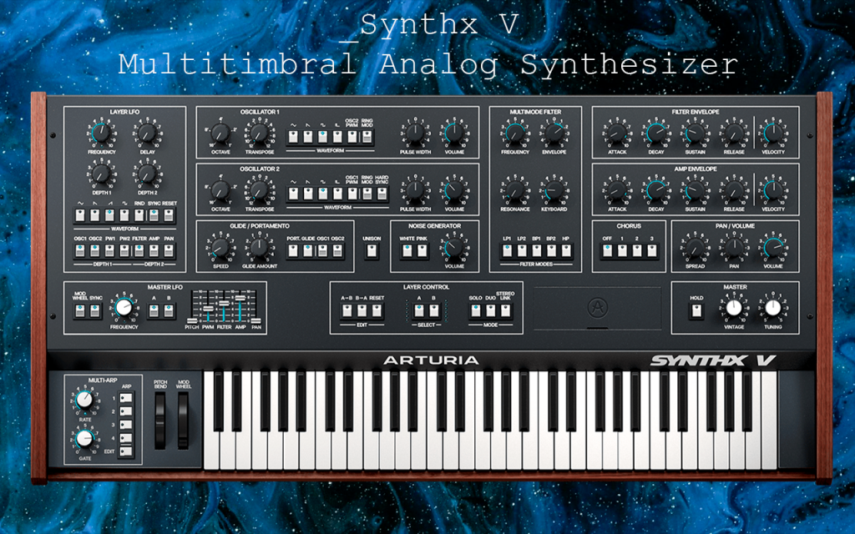The height and width of the screenshot is (534, 855).
Task: Choose Oscillator 1's sawtooth waveform button
Action: click(308, 136)
